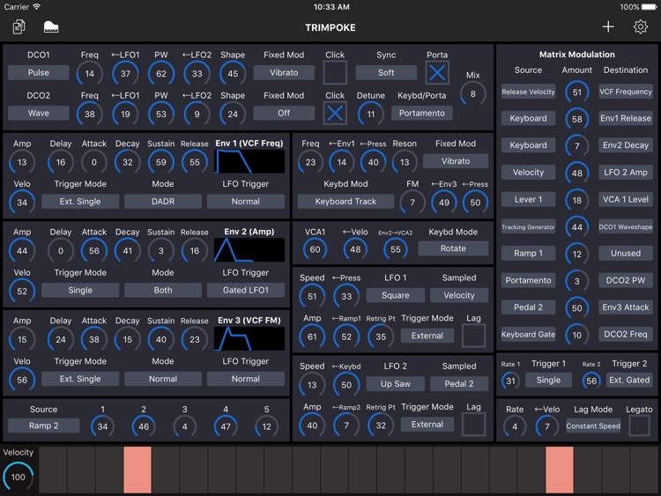Image resolution: width=661 pixels, height=496 pixels.
Task: Open DCO2 Wave waveform selector
Action: point(39,113)
